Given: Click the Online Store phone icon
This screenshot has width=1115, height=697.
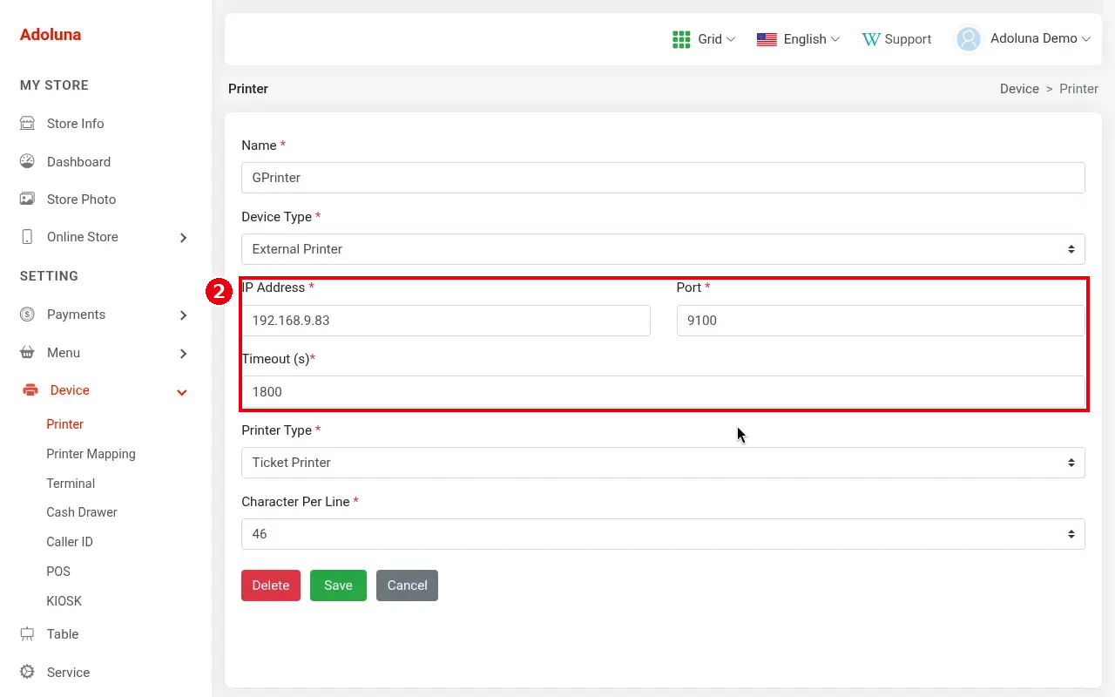Looking at the screenshot, I should 27,237.
